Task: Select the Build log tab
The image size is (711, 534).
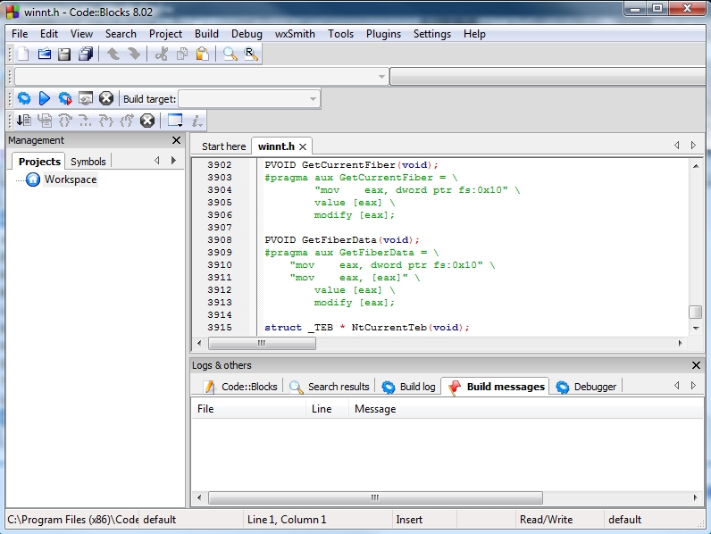Action: point(409,387)
